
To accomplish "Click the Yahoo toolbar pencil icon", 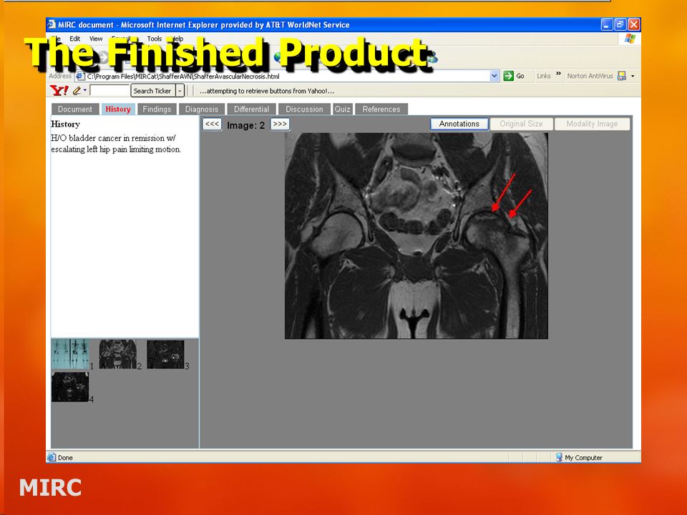I will click(x=77, y=91).
